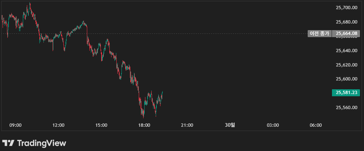364x151 pixels.
Task: Open the TradingView wordmark link
Action: (x=42, y=143)
